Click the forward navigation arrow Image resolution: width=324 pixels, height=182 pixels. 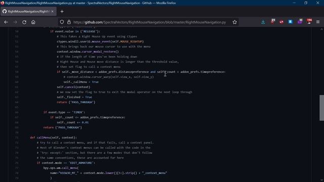pyautogui.click(x=15, y=22)
